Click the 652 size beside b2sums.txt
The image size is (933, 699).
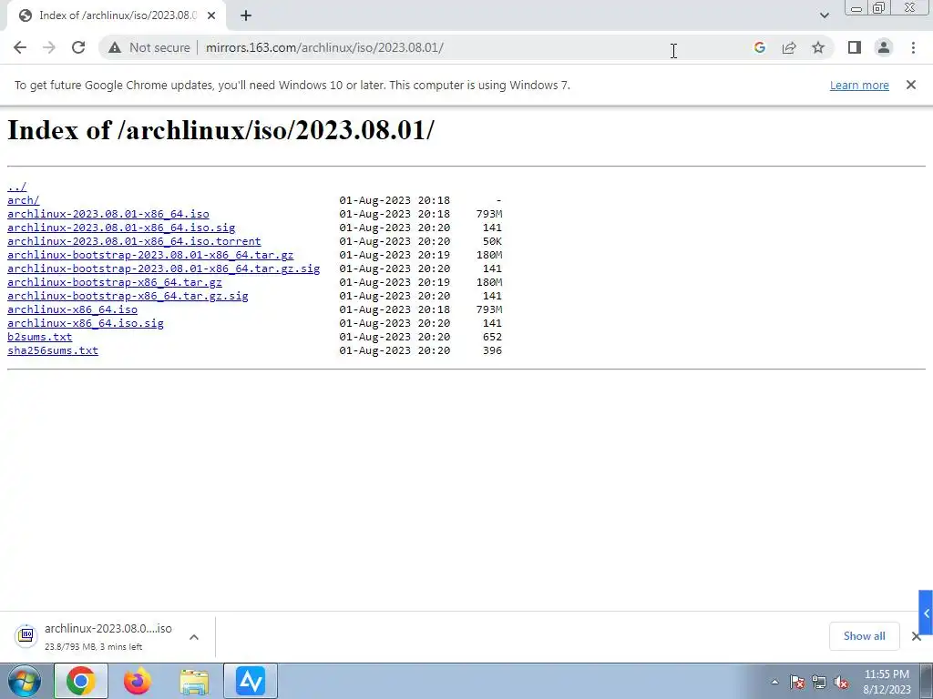tap(492, 337)
